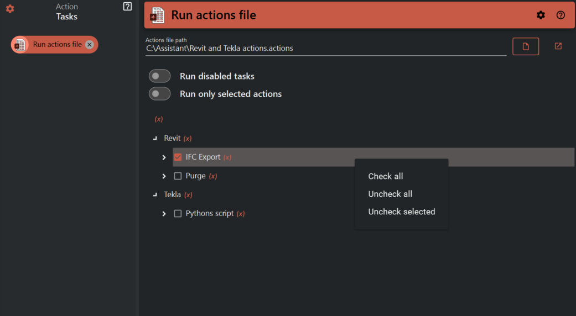Image resolution: width=576 pixels, height=316 pixels.
Task: Click the (x) next to Tekla
Action: click(x=189, y=195)
